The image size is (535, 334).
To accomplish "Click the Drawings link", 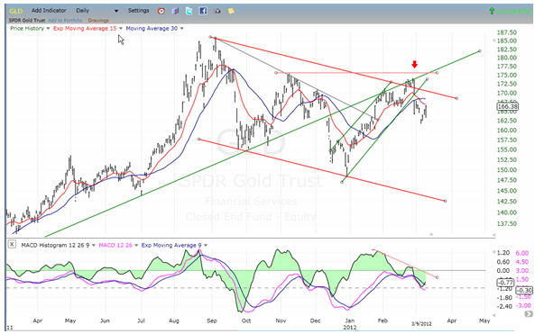I will 98,21.
